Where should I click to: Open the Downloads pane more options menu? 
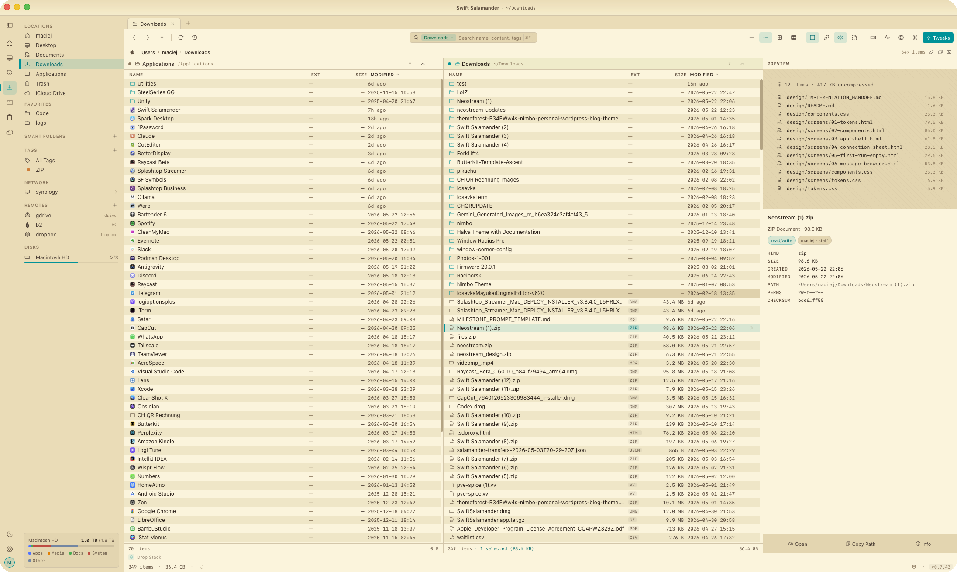pyautogui.click(x=754, y=64)
